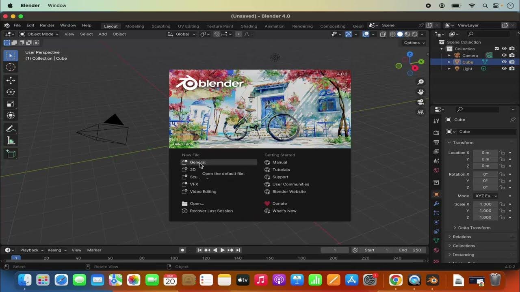Hide Camera in viewport eye icon
This screenshot has height=292, width=520.
(504, 56)
